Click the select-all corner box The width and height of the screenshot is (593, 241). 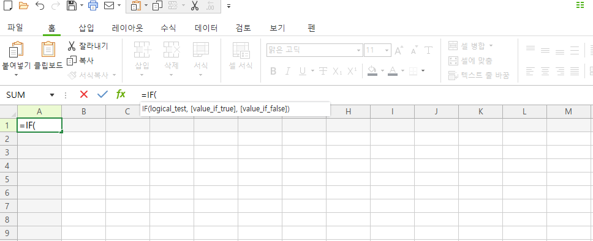tap(9, 112)
